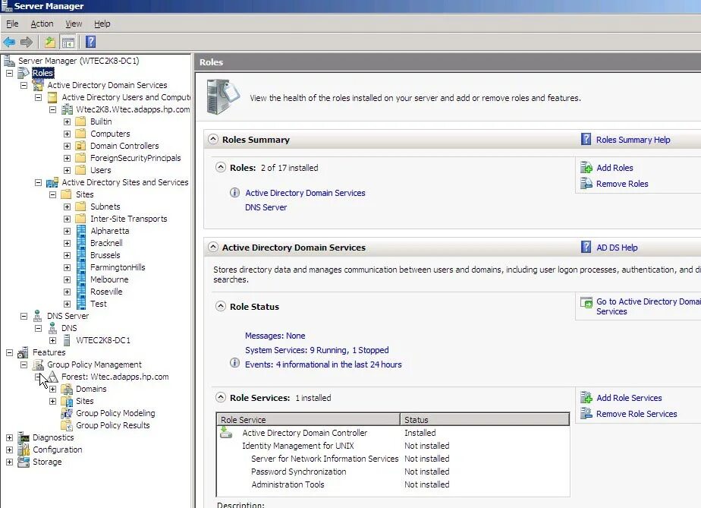Expand the Diagnostics tree node

tap(9, 437)
